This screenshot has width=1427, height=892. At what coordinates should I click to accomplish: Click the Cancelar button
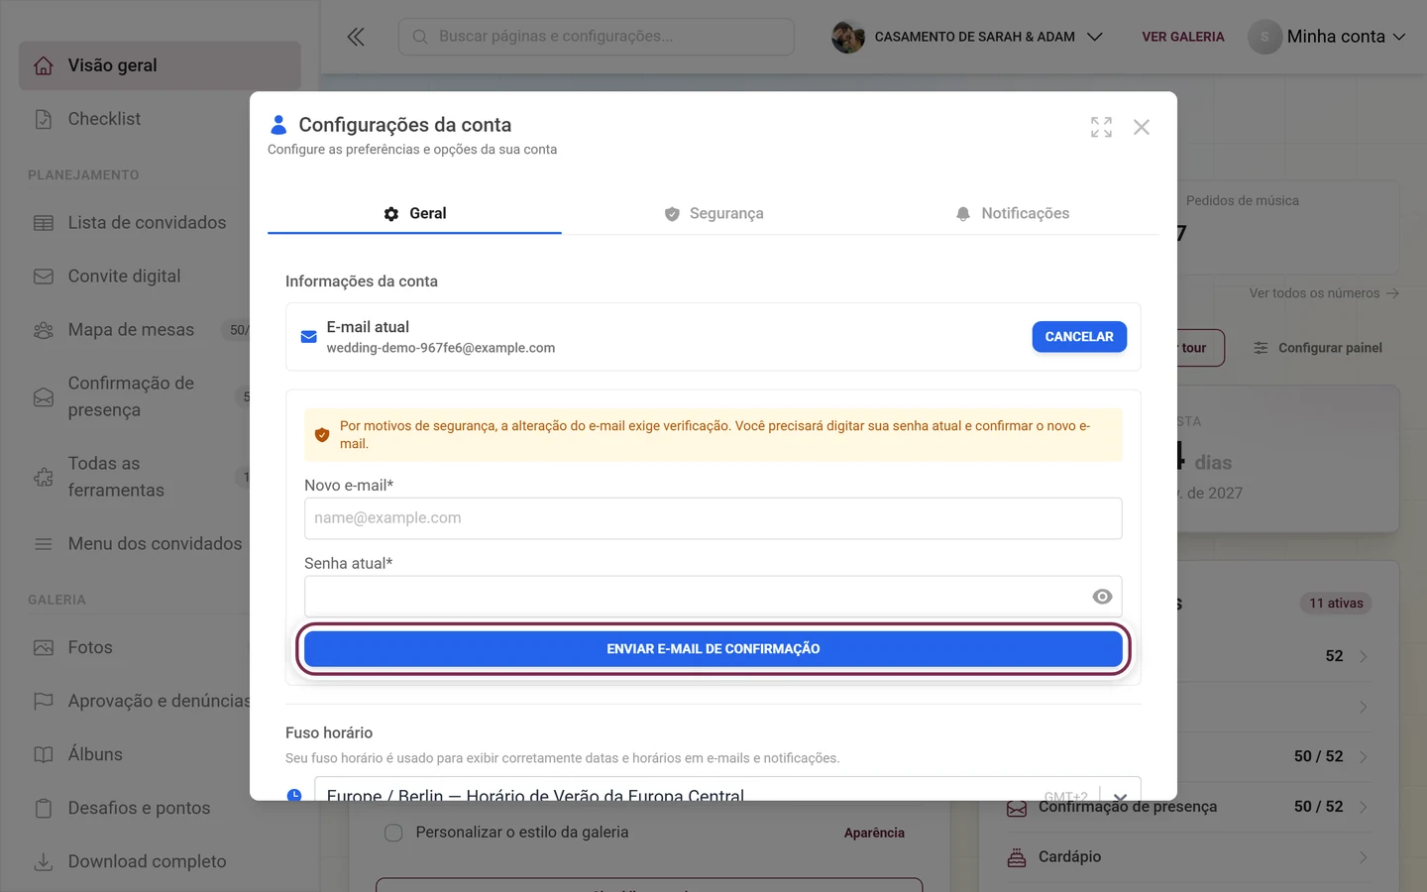click(x=1079, y=337)
